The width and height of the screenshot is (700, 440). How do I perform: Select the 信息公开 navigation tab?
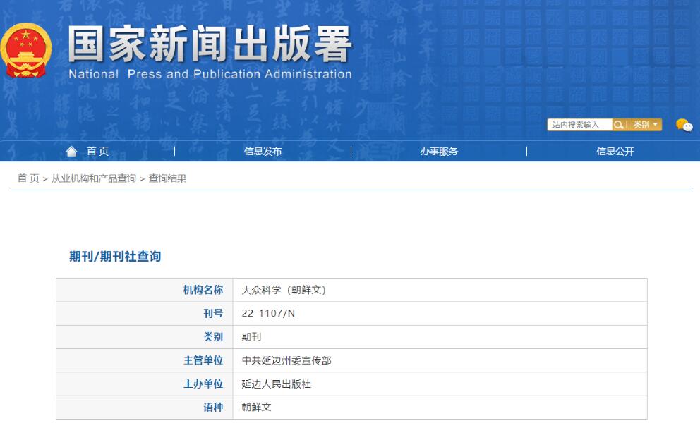coord(615,150)
